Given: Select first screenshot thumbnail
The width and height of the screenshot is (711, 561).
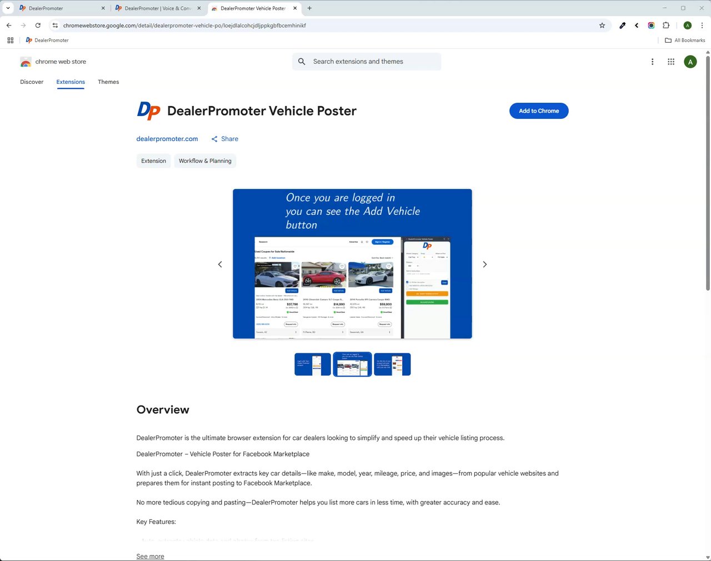Looking at the screenshot, I should [313, 364].
